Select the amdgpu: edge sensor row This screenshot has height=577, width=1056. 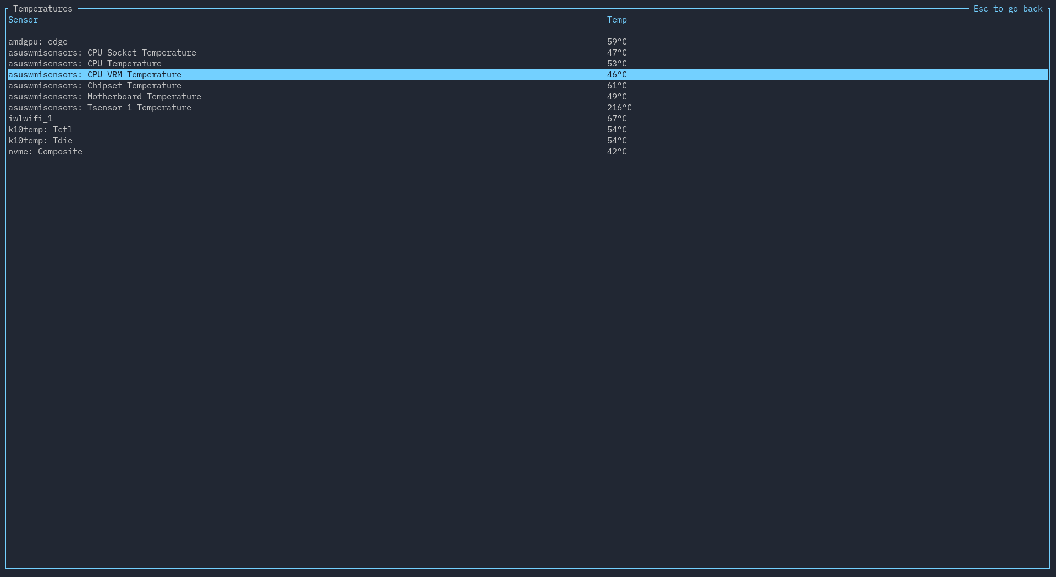(38, 42)
